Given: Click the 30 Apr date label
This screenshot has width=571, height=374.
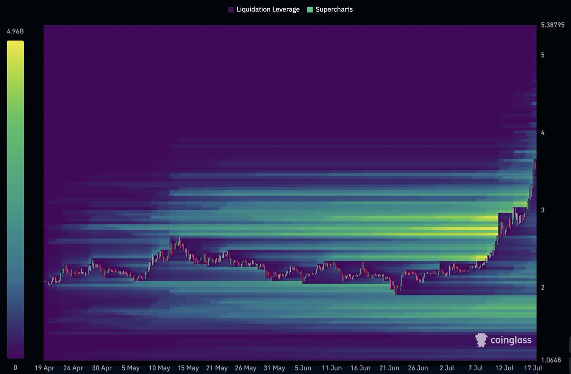Looking at the screenshot, I should (102, 368).
